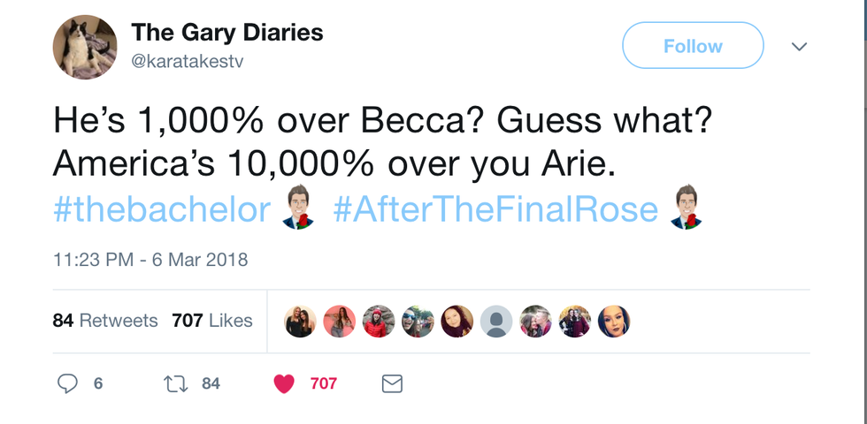Click the couple kissing cheek liker avatar
Screen dimensions: 867x424
pos(535,322)
